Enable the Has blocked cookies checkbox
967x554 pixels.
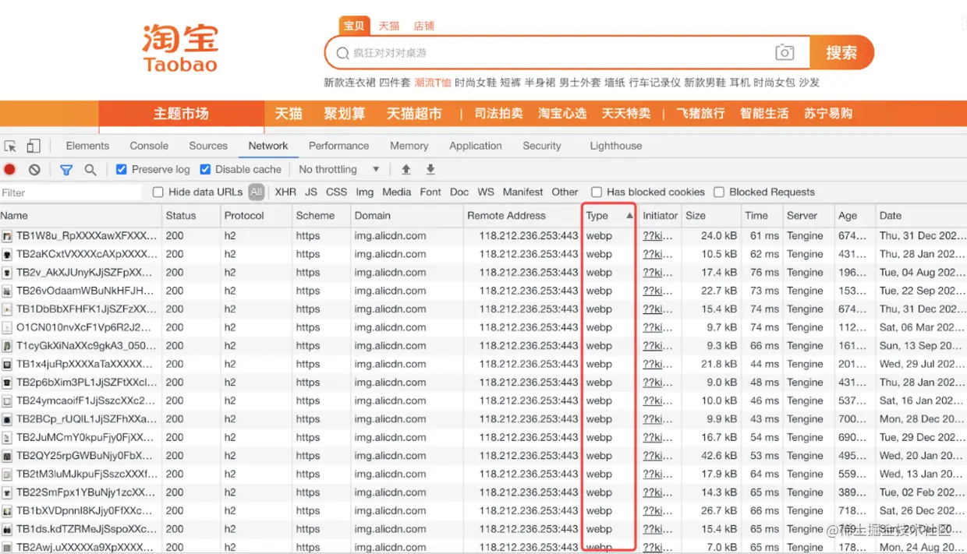(597, 192)
